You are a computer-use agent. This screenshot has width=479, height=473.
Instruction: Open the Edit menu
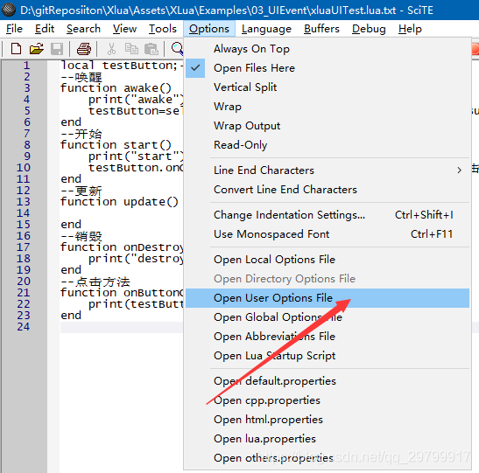[x=45, y=29]
